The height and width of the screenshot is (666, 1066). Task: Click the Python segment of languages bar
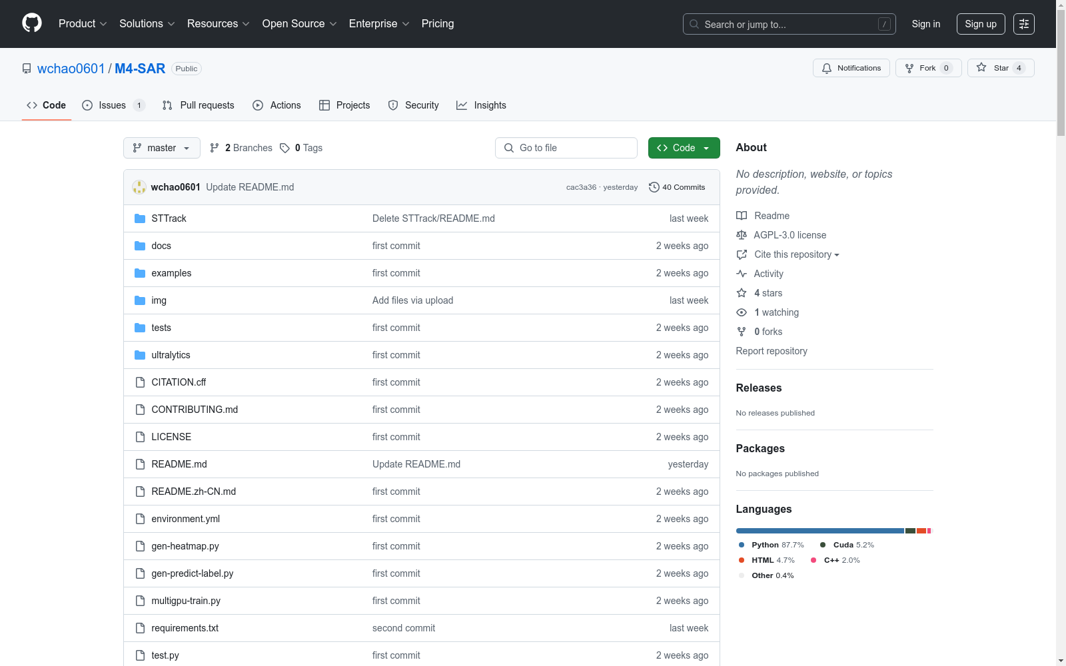coord(819,531)
